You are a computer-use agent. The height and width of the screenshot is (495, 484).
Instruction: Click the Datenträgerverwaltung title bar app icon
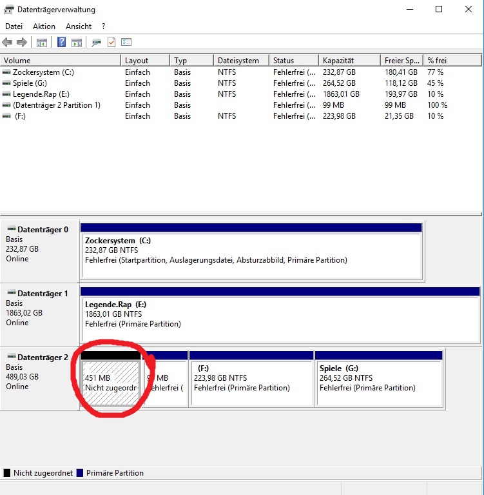[8, 10]
